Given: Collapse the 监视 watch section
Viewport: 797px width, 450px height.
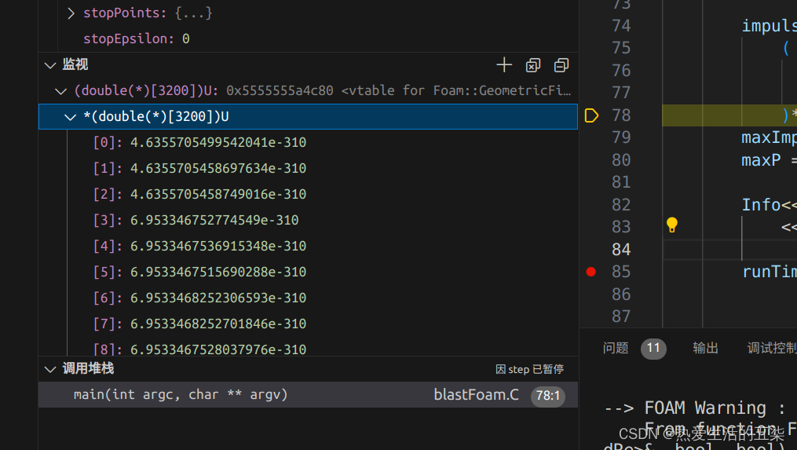Looking at the screenshot, I should (49, 65).
